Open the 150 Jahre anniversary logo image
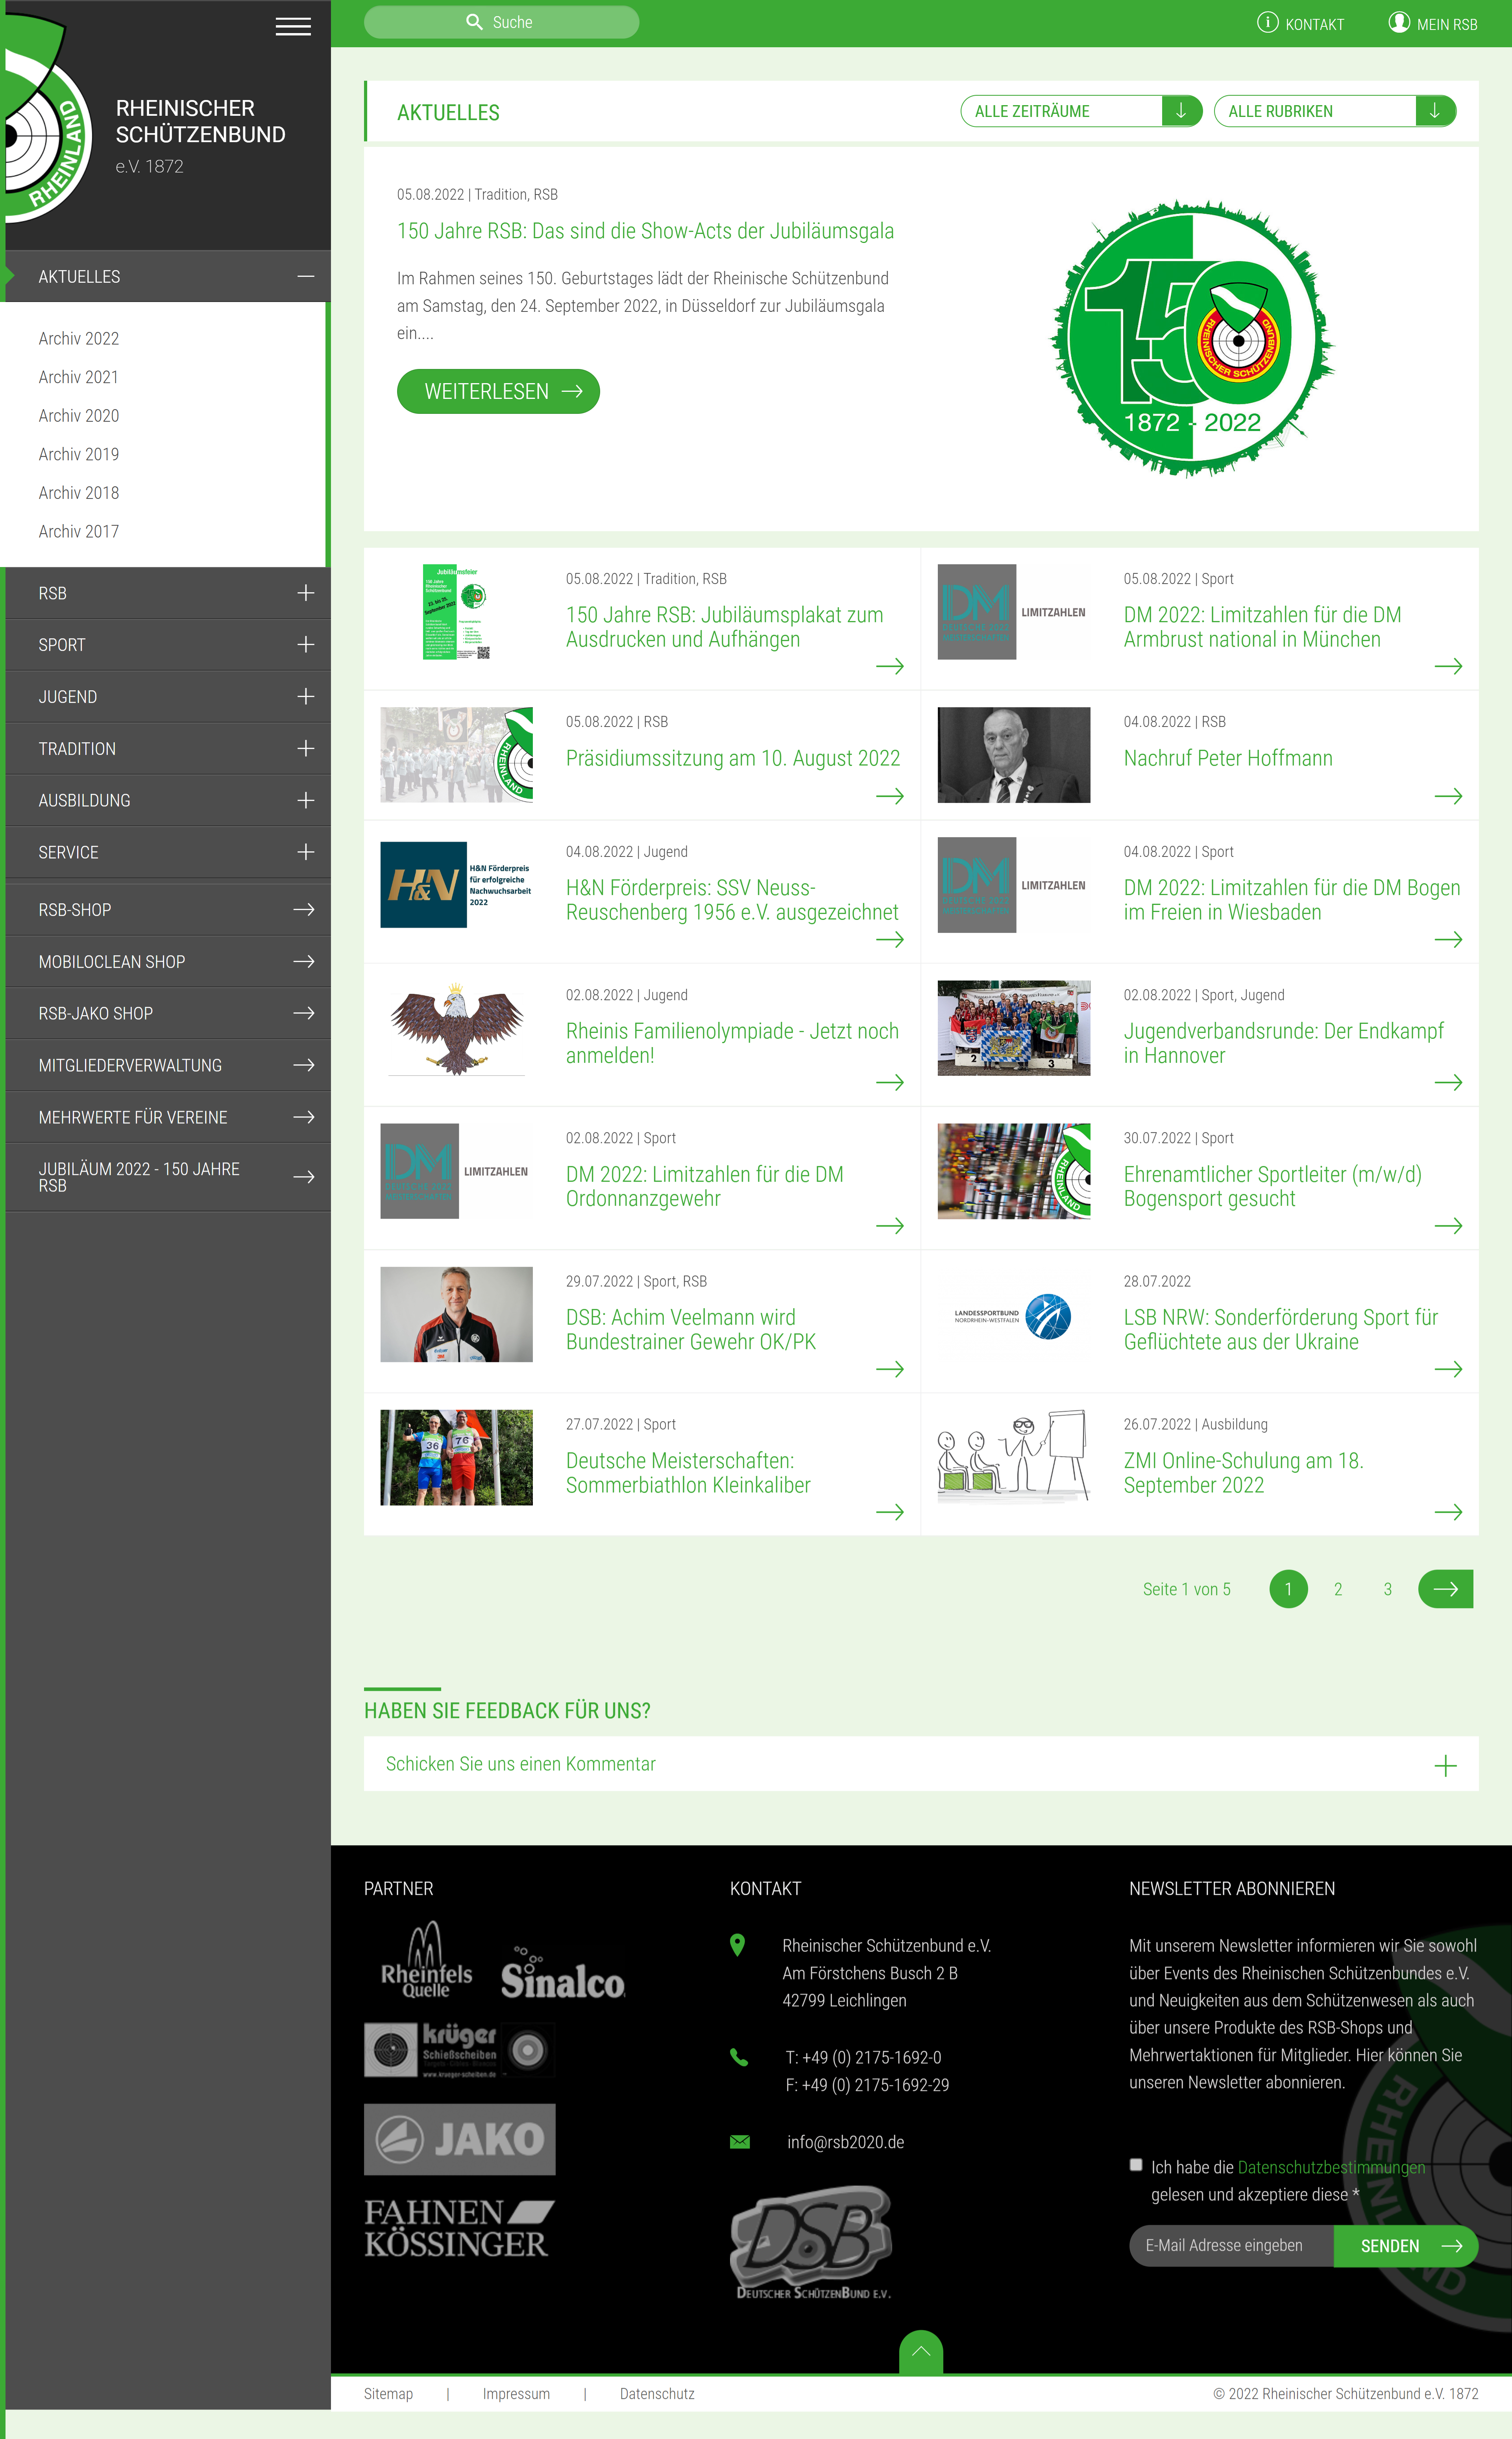The height and width of the screenshot is (2439, 1512). pyautogui.click(x=1192, y=338)
